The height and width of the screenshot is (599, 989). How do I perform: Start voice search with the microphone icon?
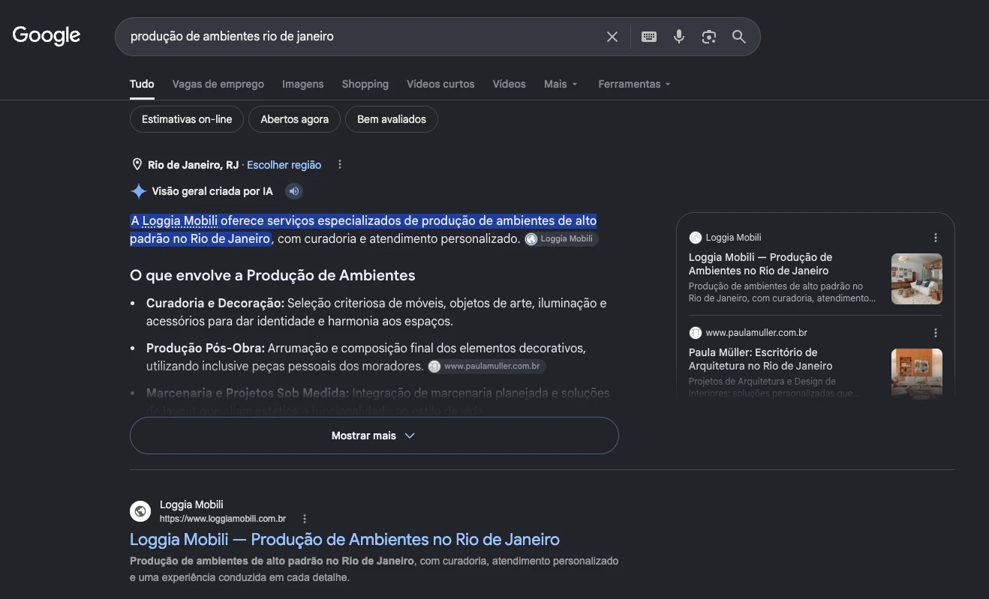[x=679, y=37]
